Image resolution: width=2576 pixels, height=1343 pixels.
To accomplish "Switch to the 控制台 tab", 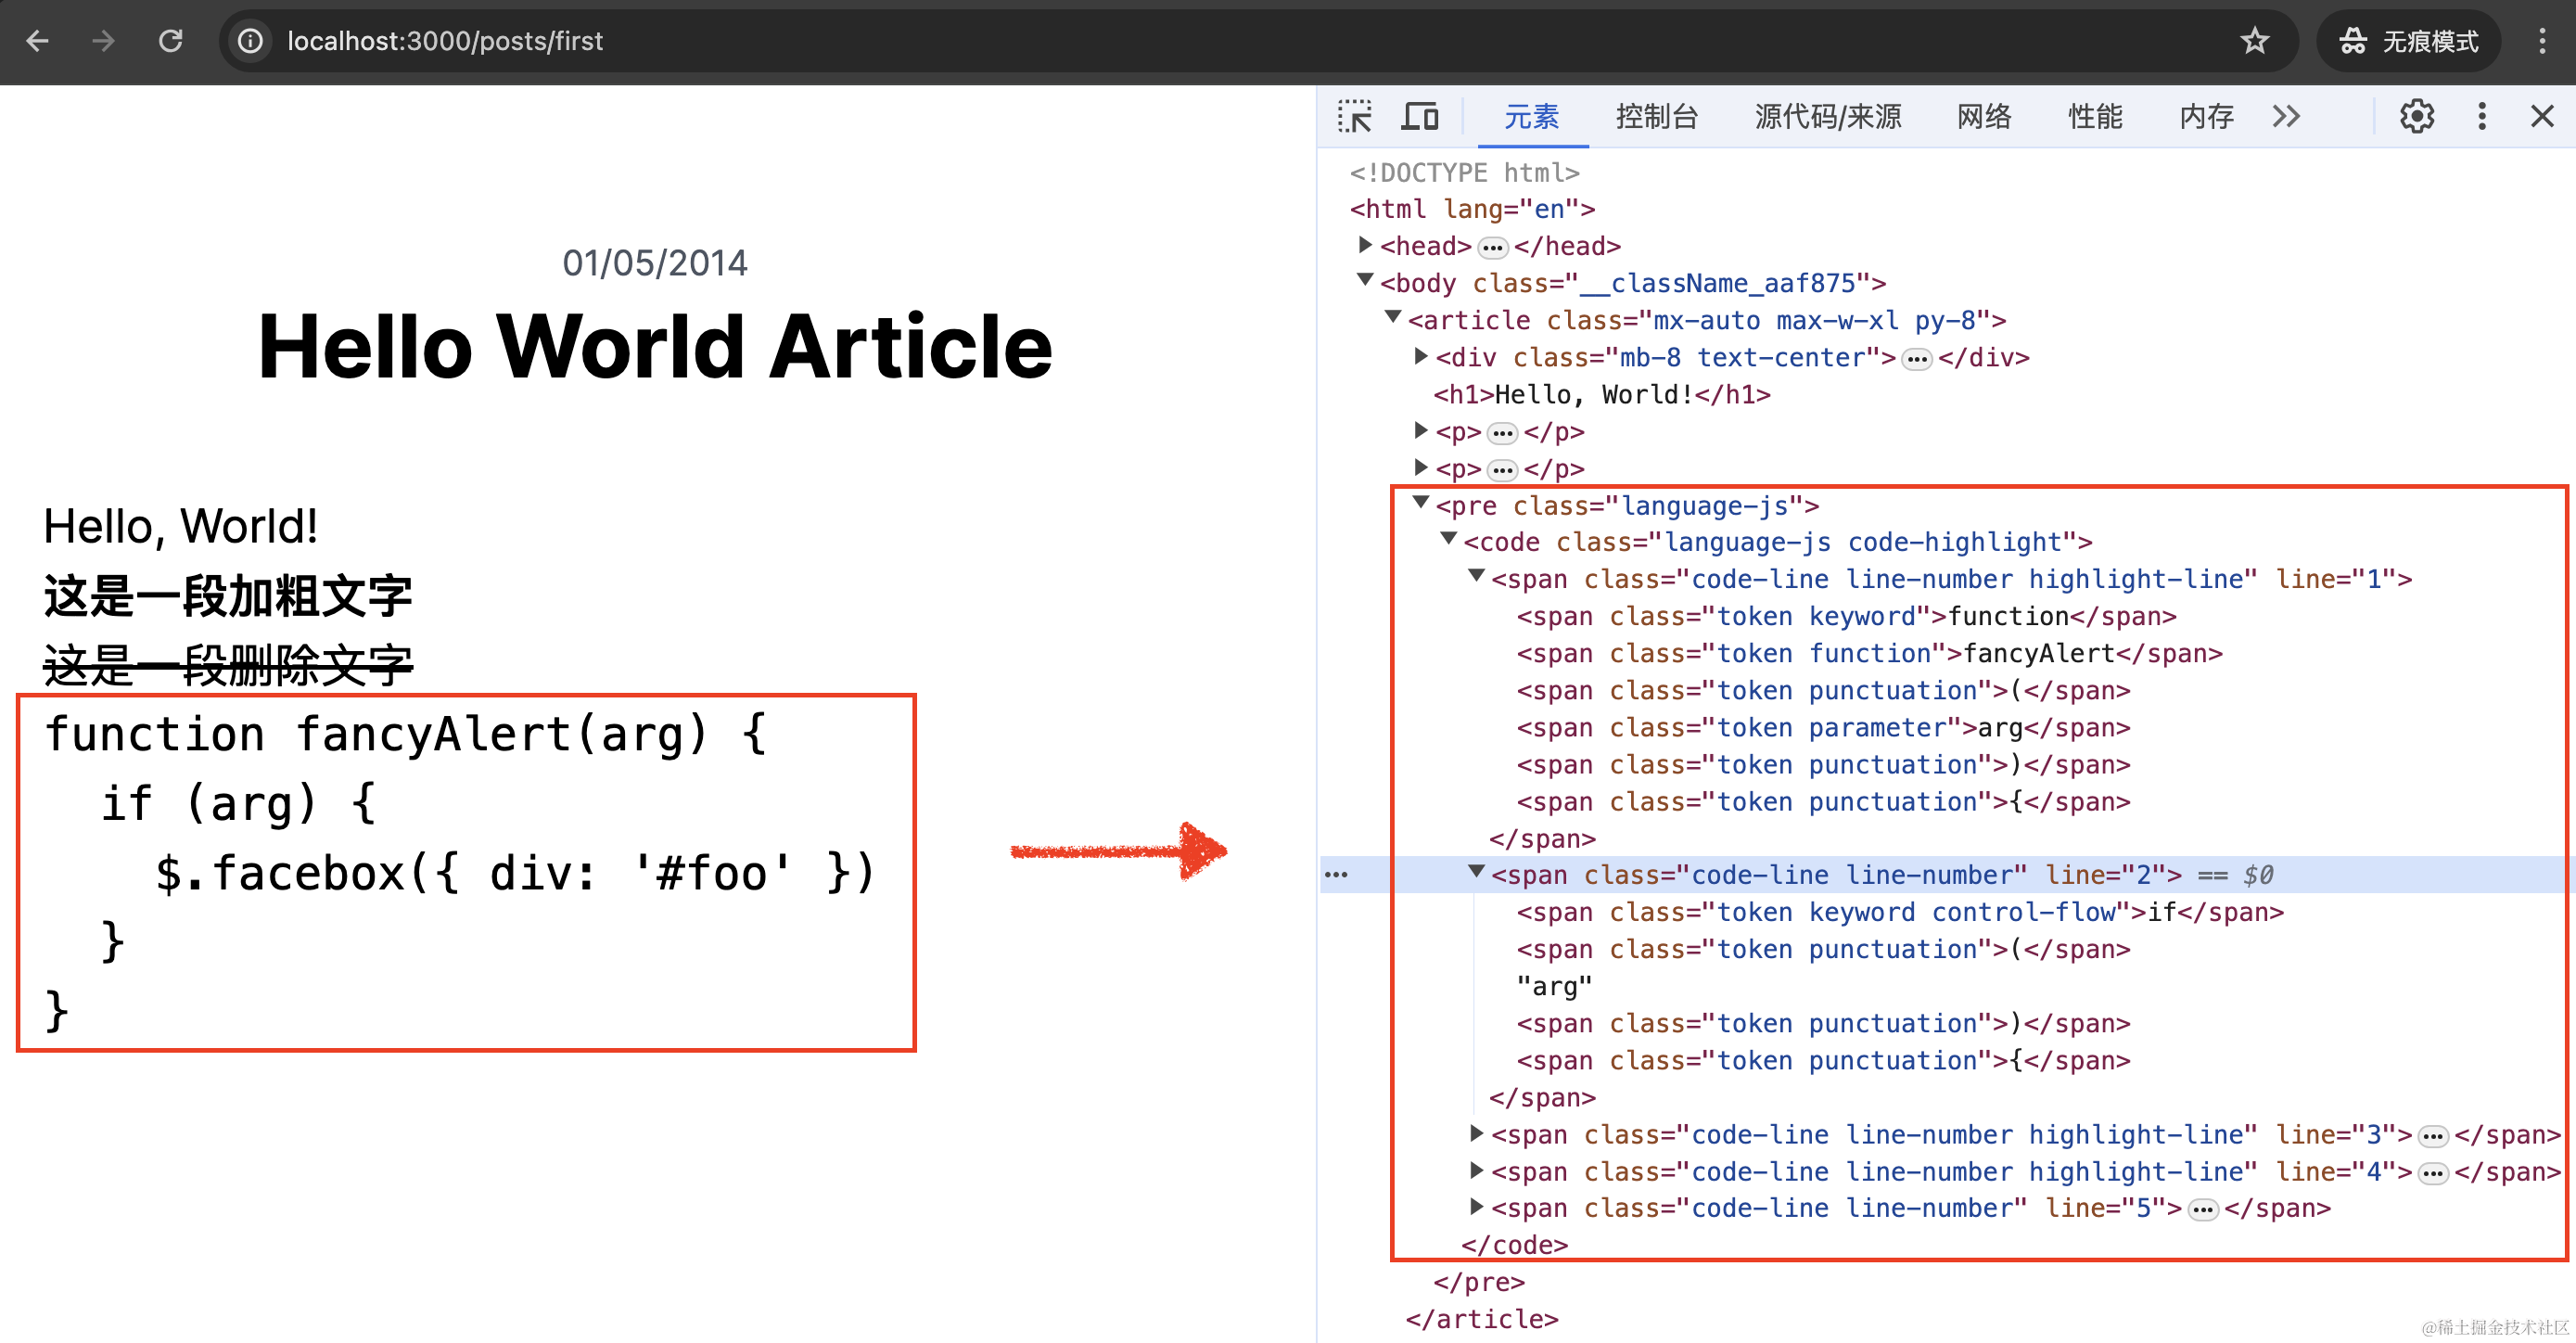I will pyautogui.click(x=1656, y=117).
